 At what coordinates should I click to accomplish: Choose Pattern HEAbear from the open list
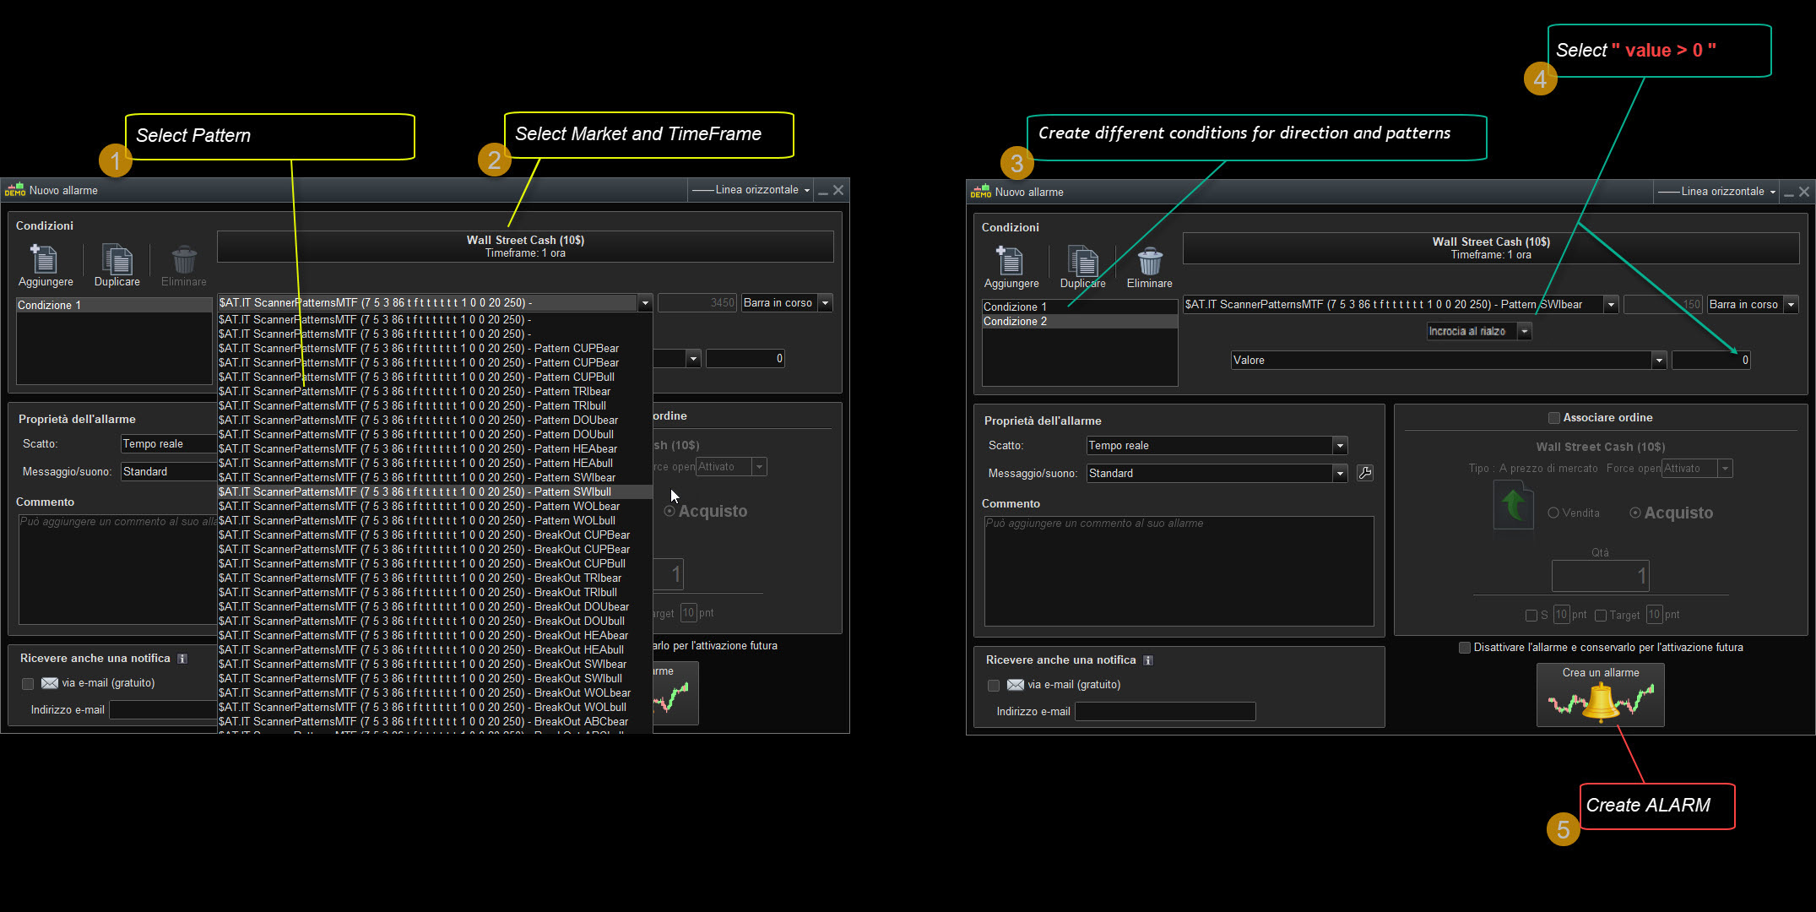pyautogui.click(x=435, y=449)
